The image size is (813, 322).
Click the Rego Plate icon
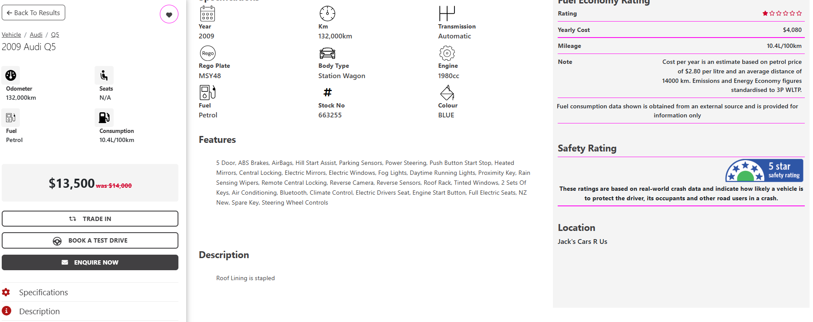[x=208, y=53]
